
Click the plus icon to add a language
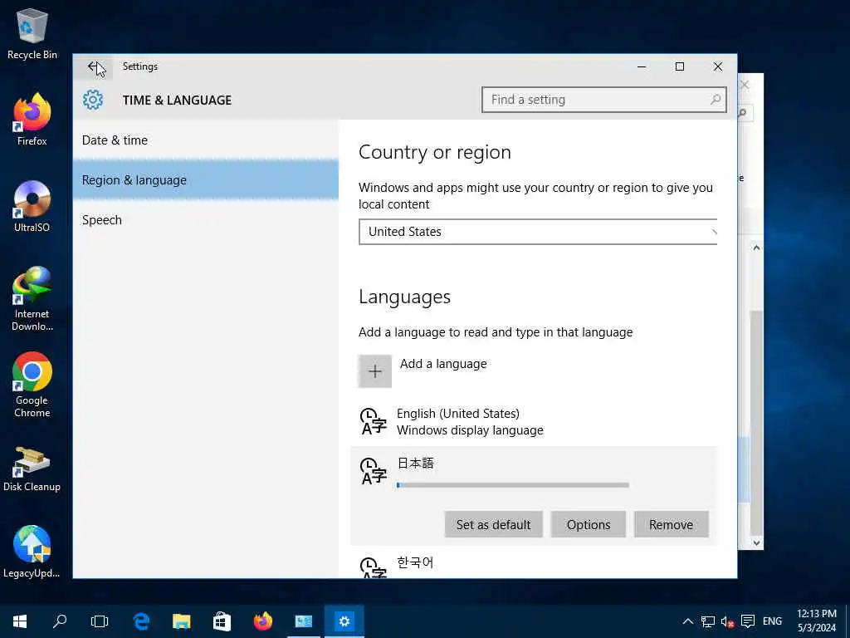tap(374, 371)
